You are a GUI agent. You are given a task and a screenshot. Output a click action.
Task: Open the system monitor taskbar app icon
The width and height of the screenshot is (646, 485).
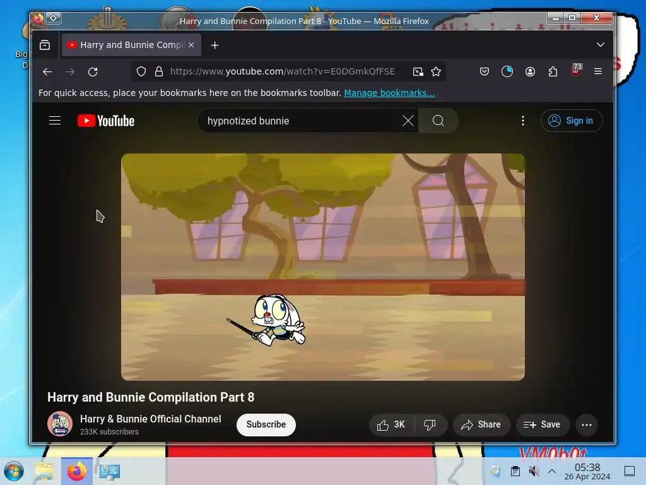pyautogui.click(x=109, y=471)
